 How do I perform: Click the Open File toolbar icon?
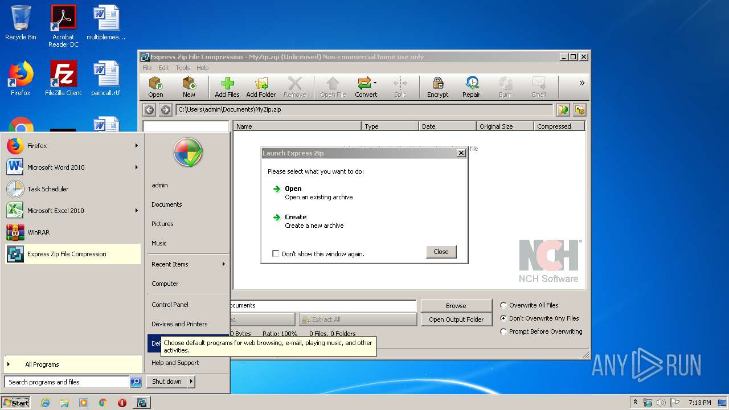click(333, 87)
